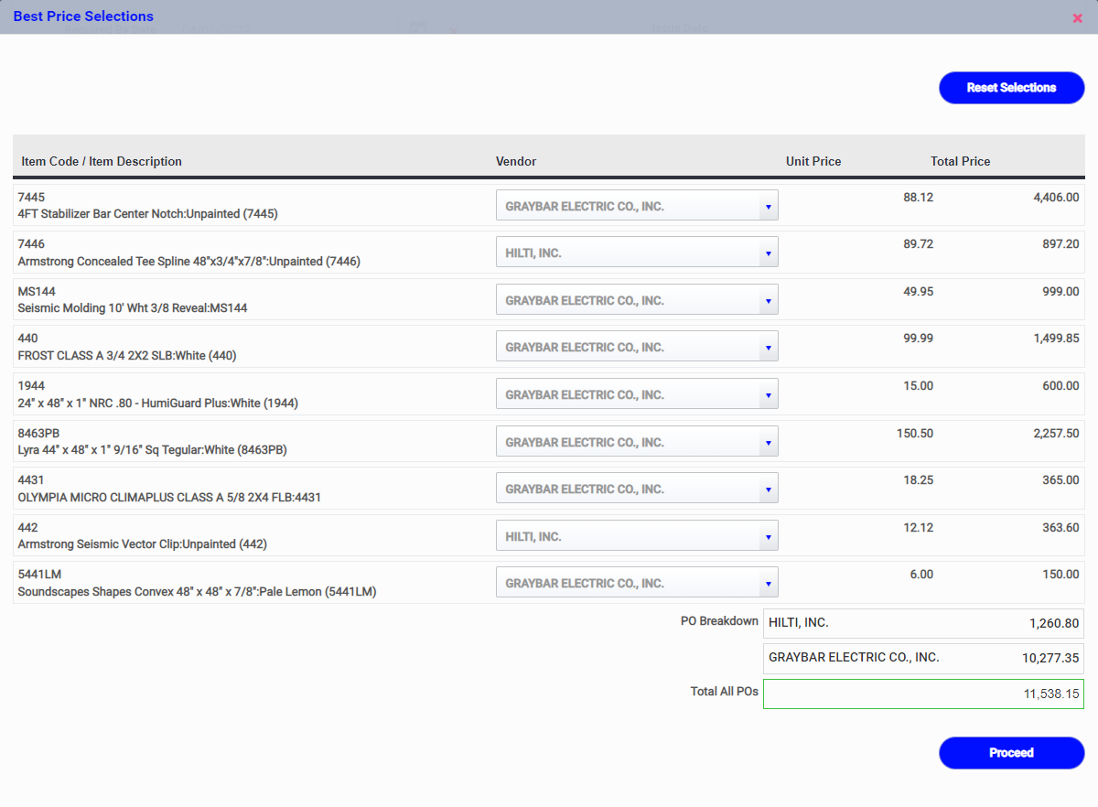
Task: Click total price 1,499.85
Action: click(x=1056, y=339)
